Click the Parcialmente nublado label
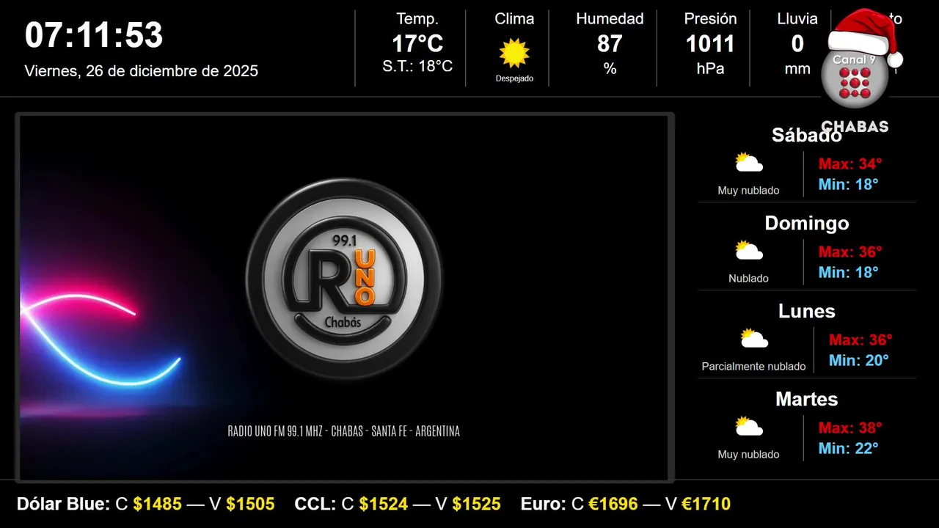 [x=753, y=366]
